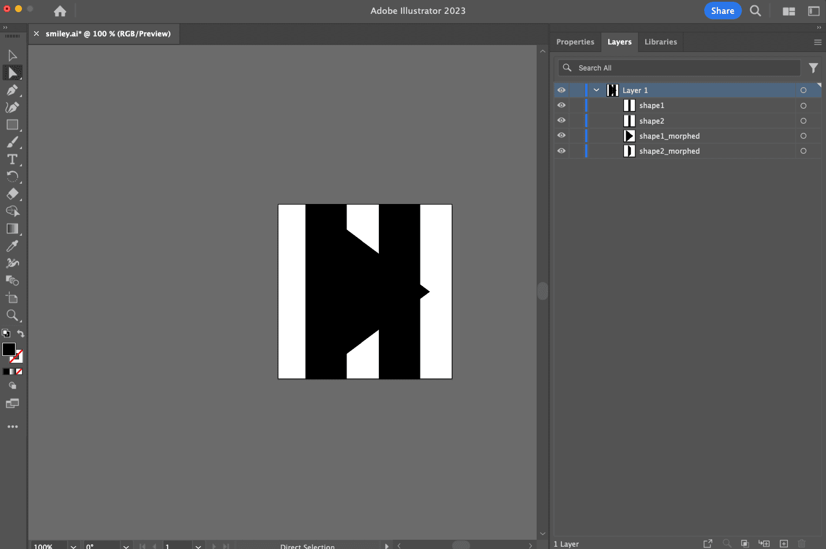
Task: Select the Selection tool
Action: coord(13,55)
